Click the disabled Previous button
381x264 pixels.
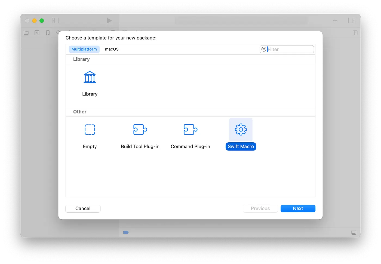point(260,208)
